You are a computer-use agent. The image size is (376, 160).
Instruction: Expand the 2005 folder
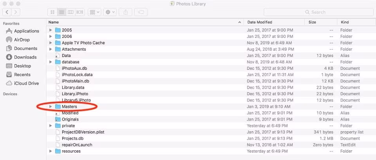51,30
